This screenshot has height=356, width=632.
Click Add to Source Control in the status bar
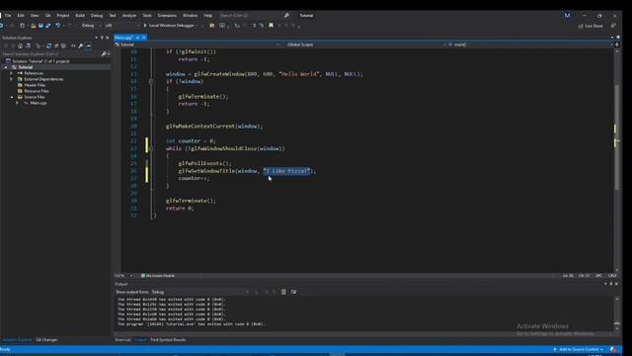pyautogui.click(x=579, y=349)
